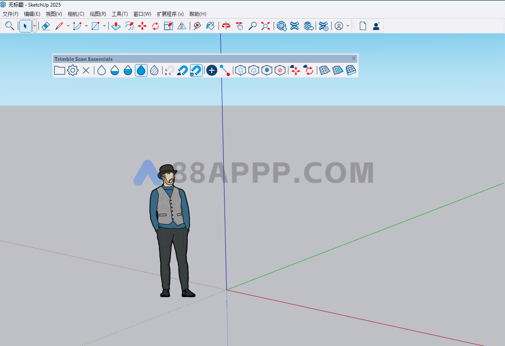The height and width of the screenshot is (346, 505).
Task: Toggle the greyed-out magnet snapping off
Action: pos(169,70)
